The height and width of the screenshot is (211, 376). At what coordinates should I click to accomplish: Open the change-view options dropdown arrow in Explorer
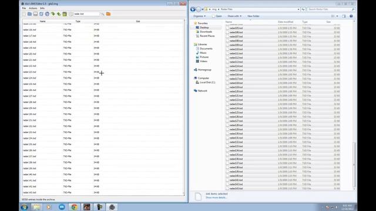pos(337,16)
